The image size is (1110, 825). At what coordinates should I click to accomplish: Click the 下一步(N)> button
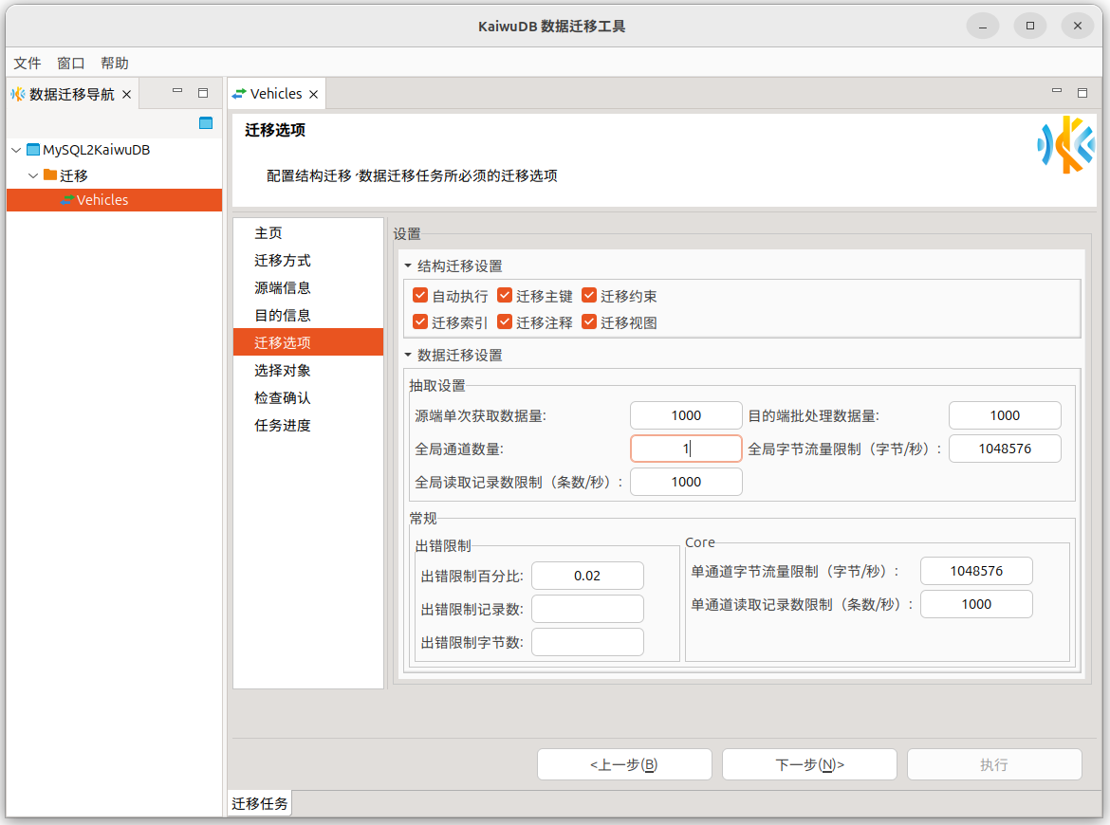click(809, 764)
